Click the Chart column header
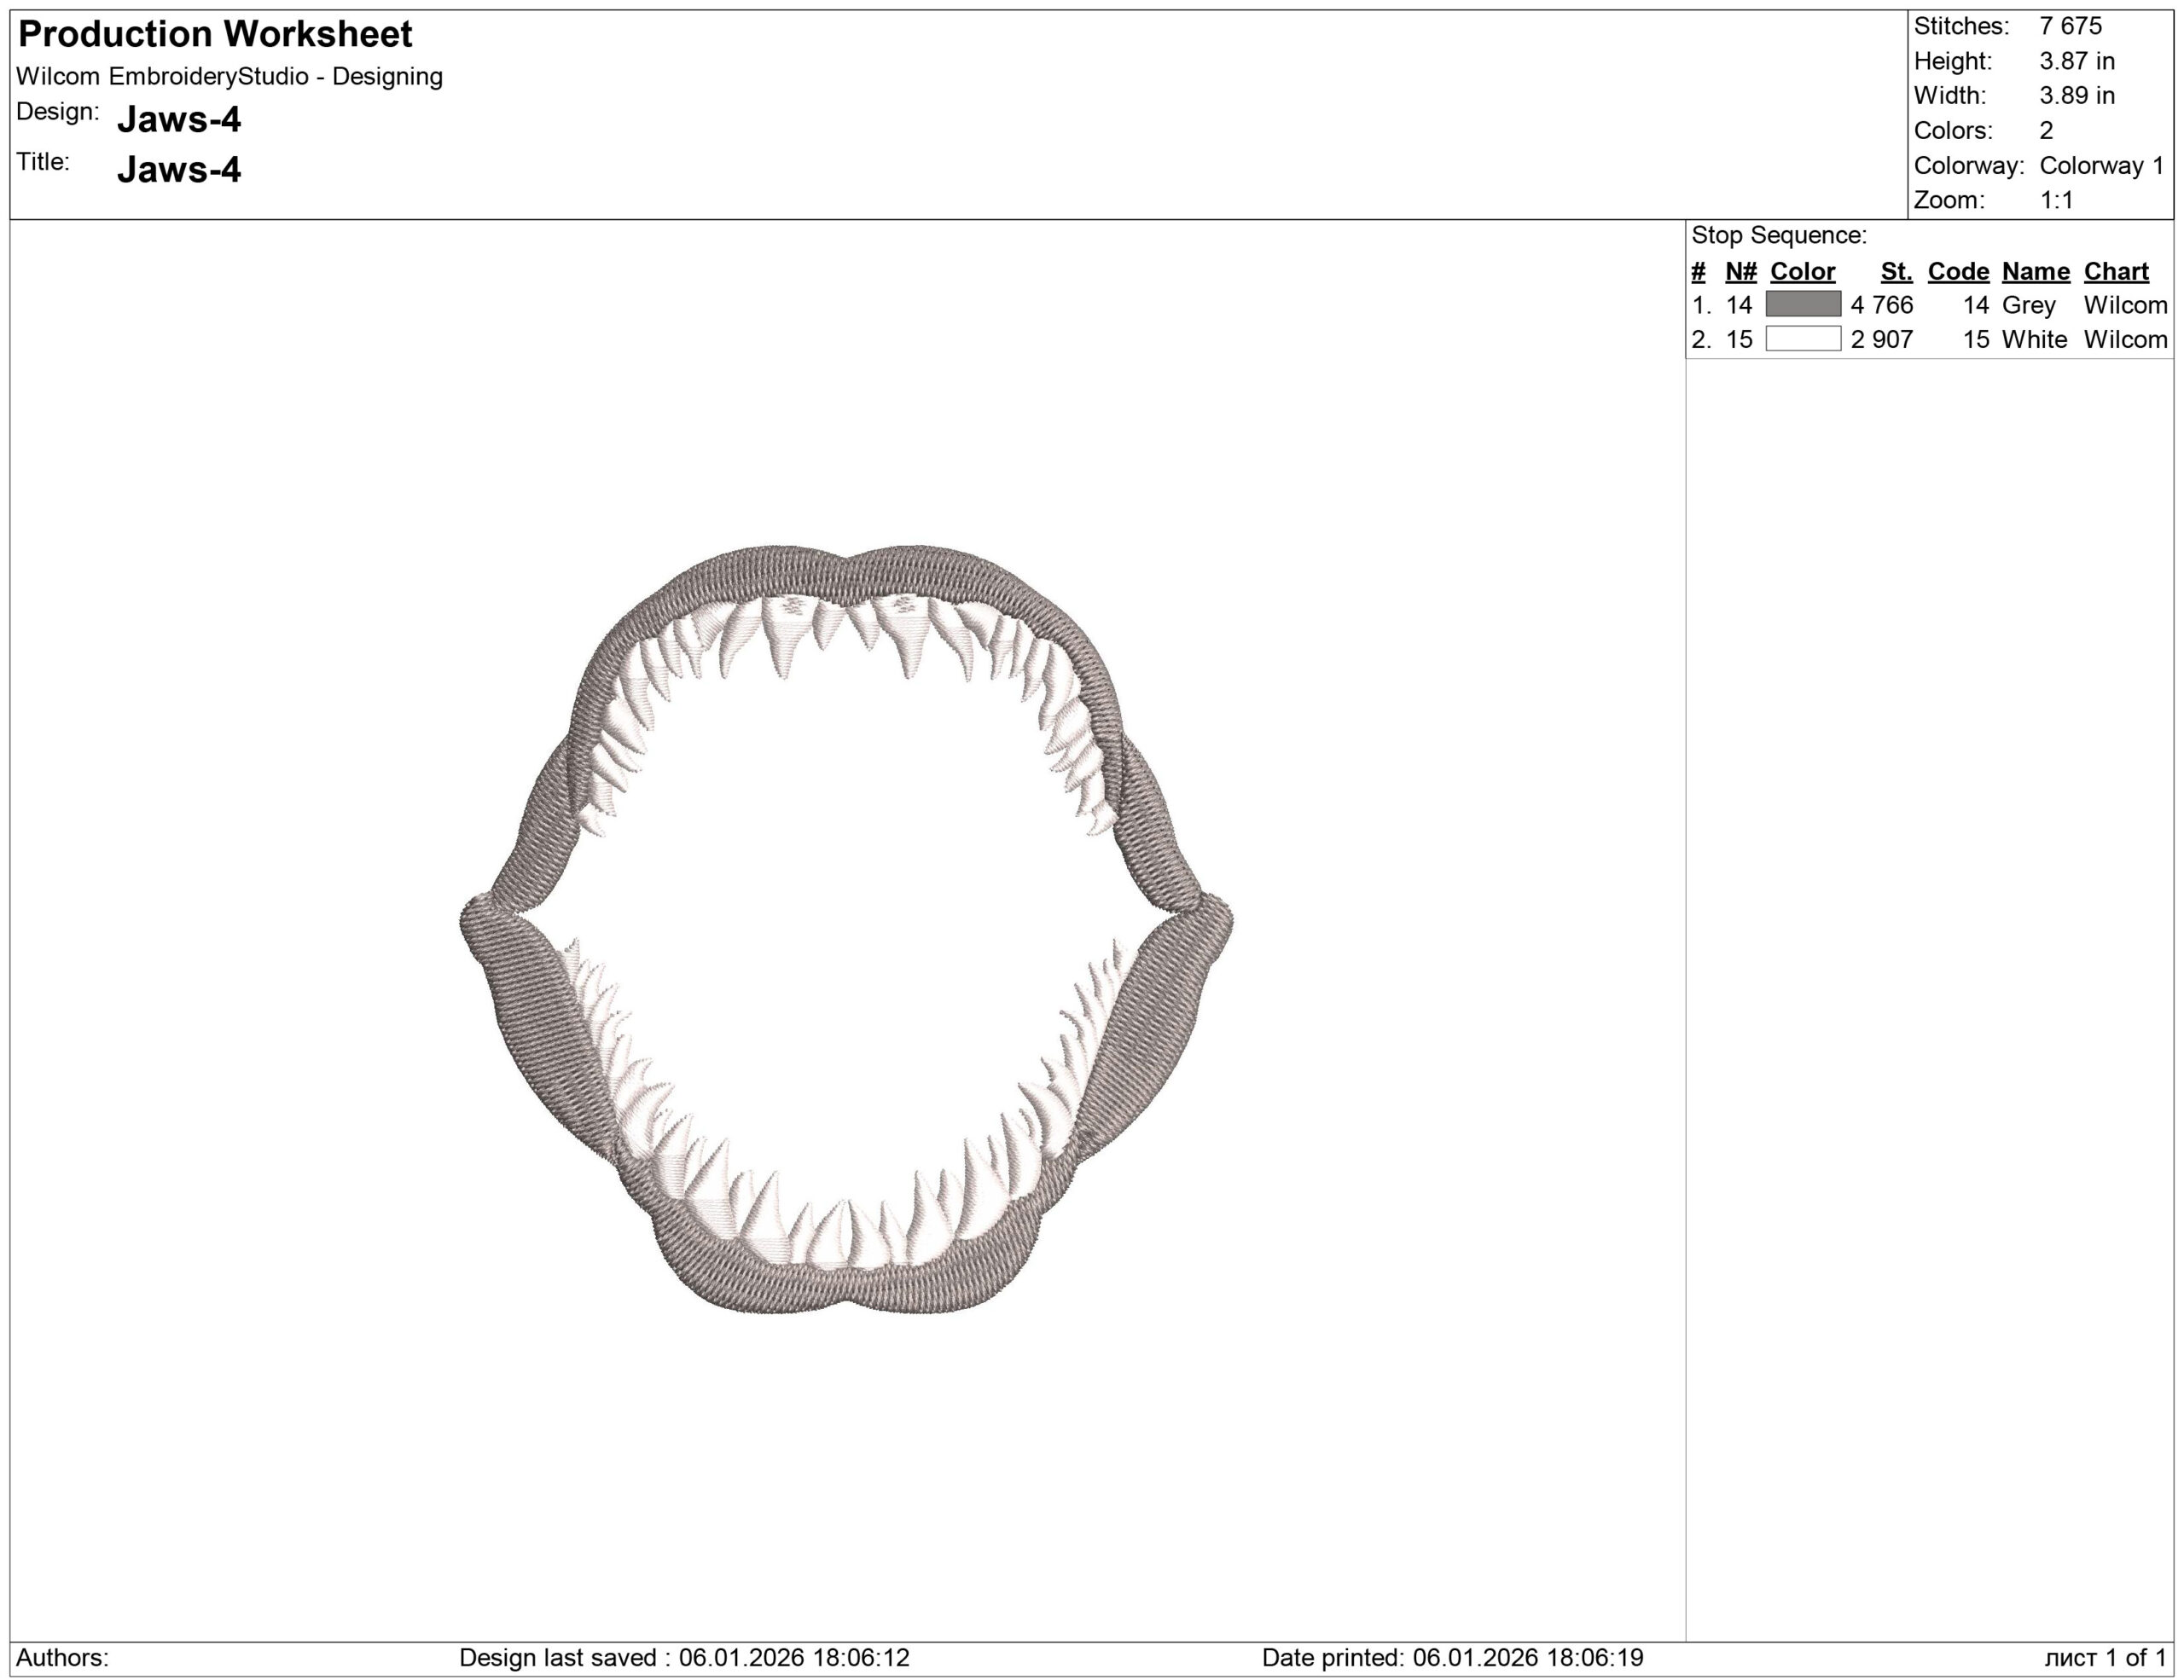The height and width of the screenshot is (1680, 2184). (x=2116, y=272)
